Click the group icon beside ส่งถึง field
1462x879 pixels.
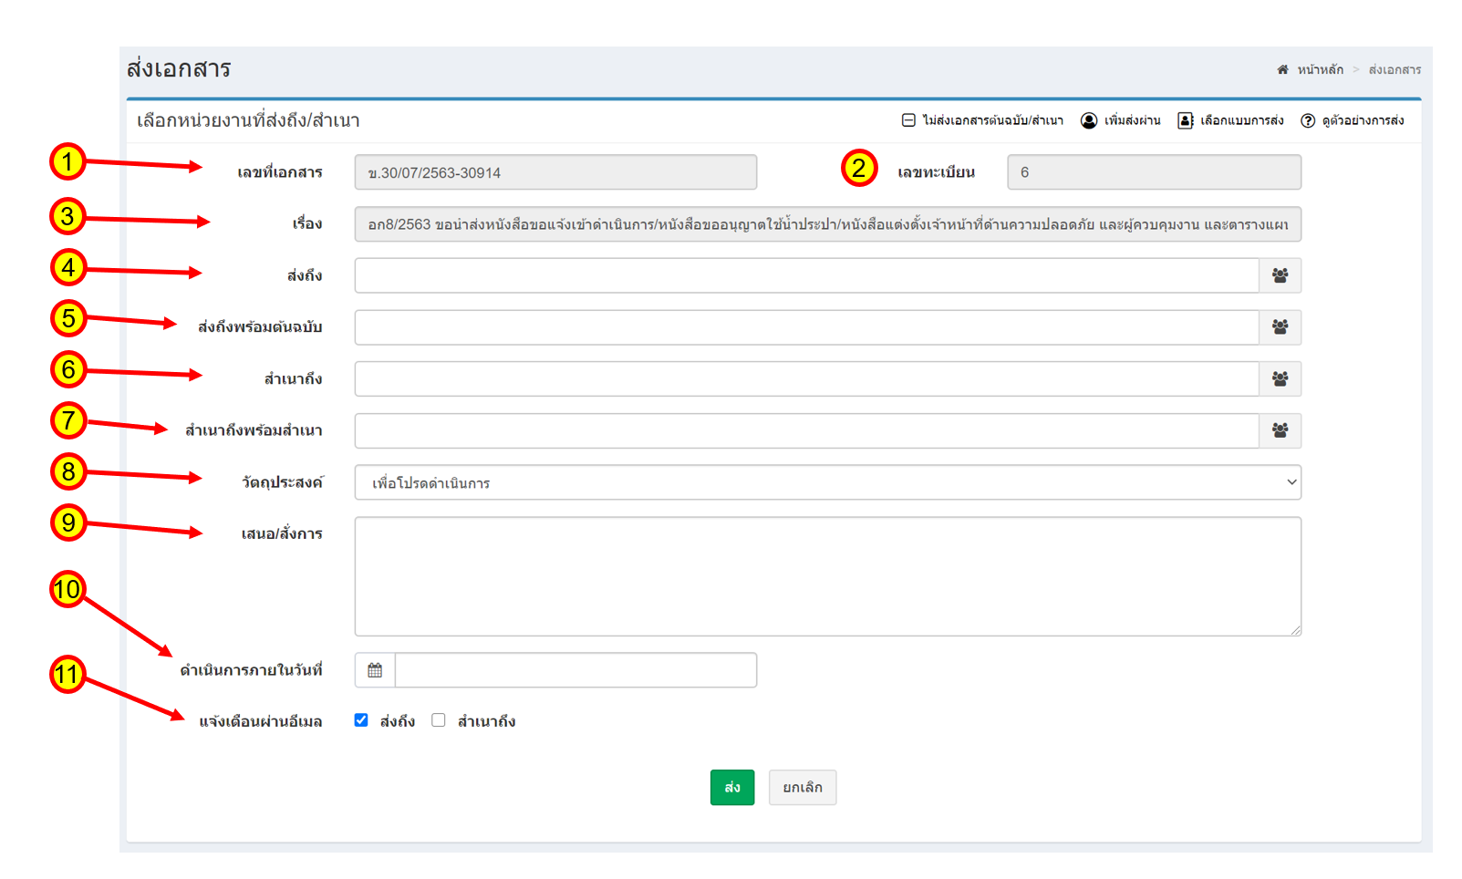click(1280, 275)
